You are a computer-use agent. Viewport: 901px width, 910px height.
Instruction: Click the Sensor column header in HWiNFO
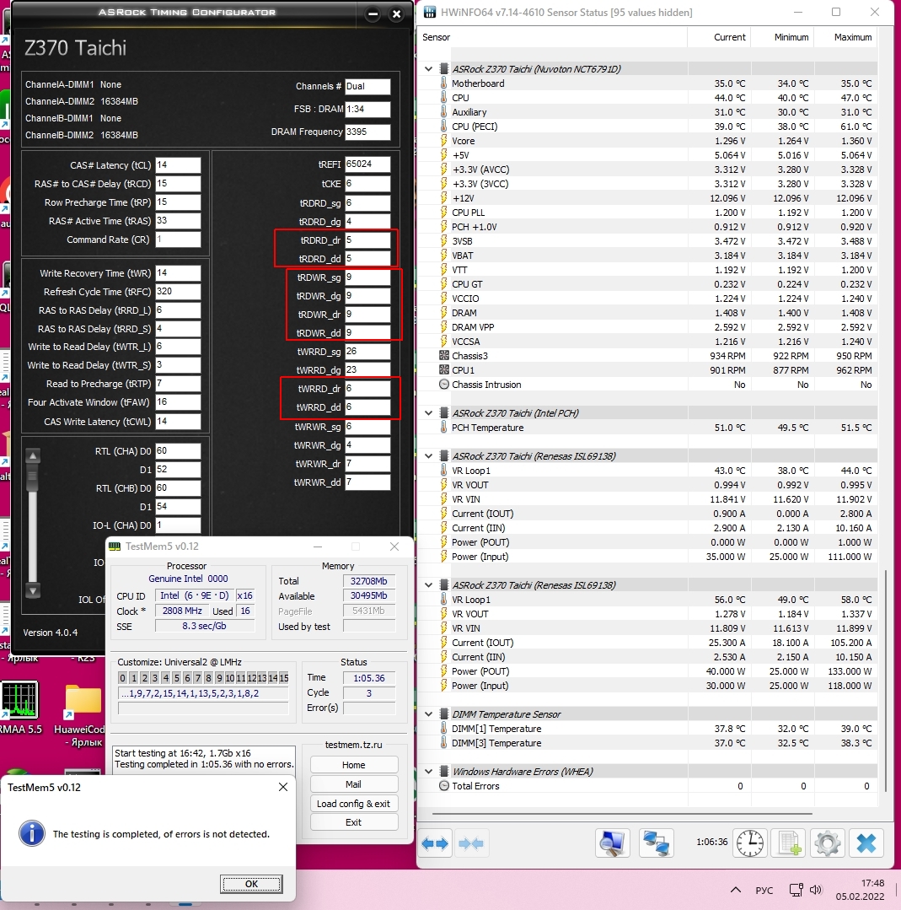tap(437, 37)
